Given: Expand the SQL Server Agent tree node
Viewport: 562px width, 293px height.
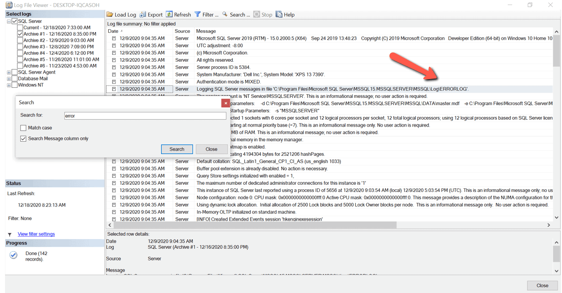Looking at the screenshot, I should pos(9,73).
